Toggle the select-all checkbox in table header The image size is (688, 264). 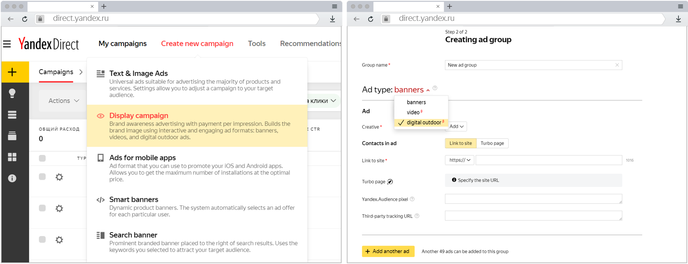pos(42,158)
